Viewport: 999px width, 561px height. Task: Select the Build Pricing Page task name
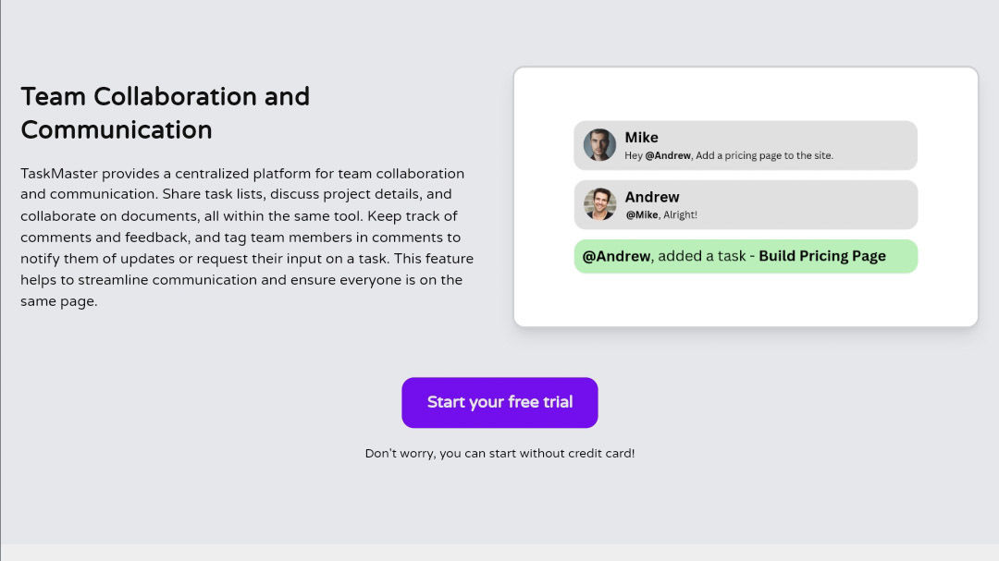pos(822,256)
